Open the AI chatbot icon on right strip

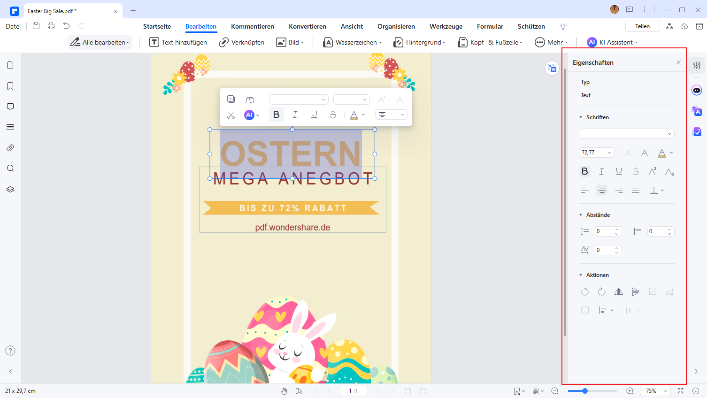[x=697, y=90]
